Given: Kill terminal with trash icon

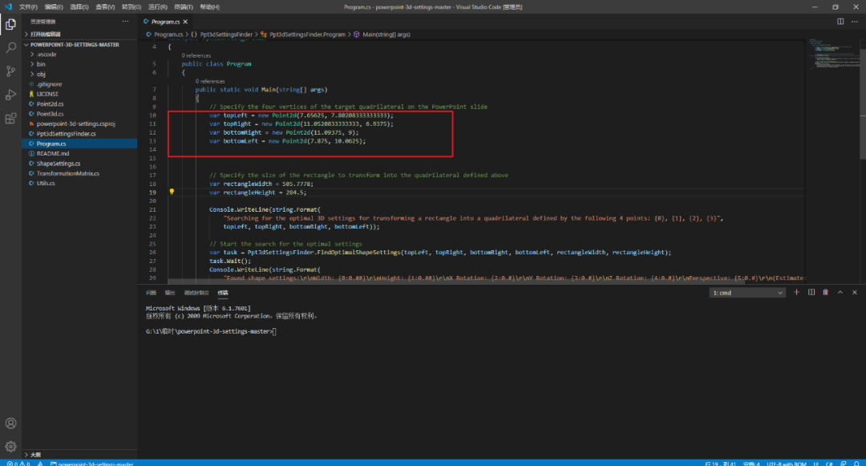Looking at the screenshot, I should 826,293.
